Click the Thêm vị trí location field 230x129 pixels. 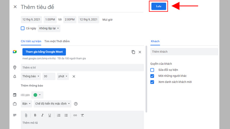point(82,68)
